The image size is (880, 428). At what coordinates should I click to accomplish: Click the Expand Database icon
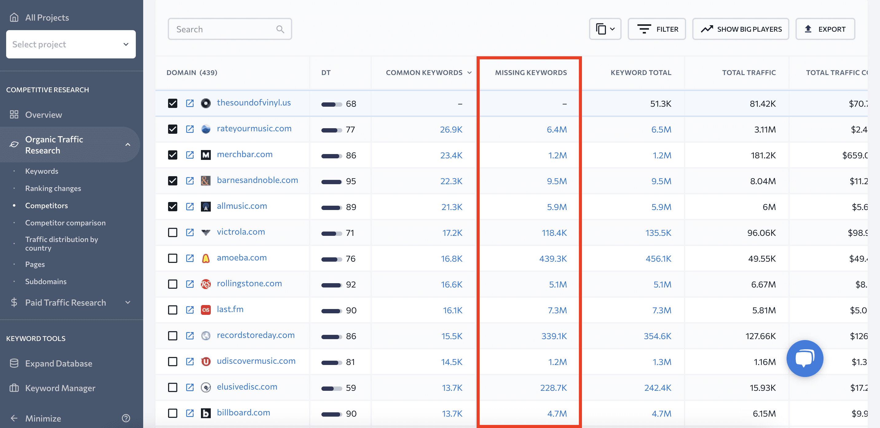14,363
